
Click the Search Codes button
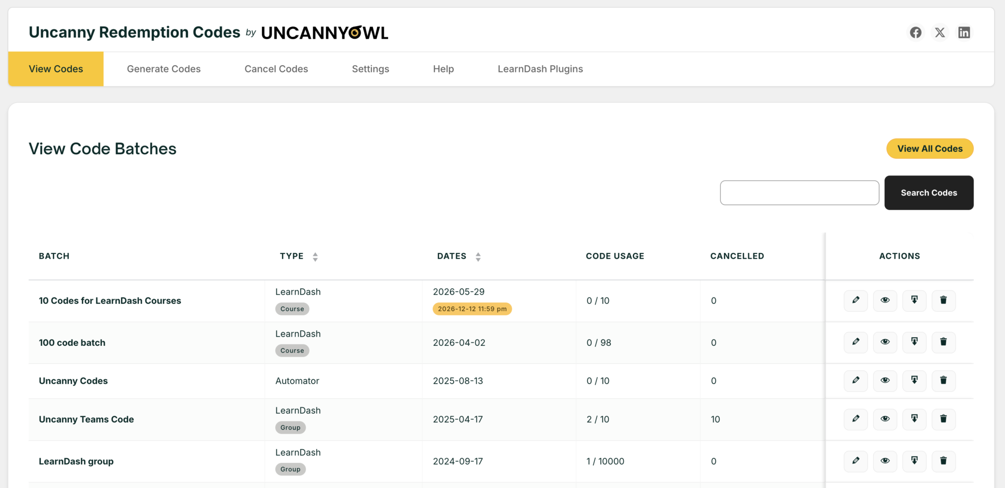(x=929, y=193)
